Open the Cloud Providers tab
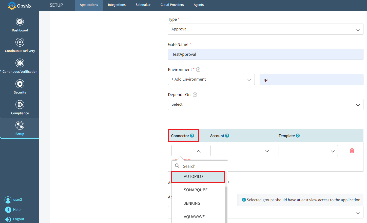This screenshot has height=223, width=367. tap(172, 5)
